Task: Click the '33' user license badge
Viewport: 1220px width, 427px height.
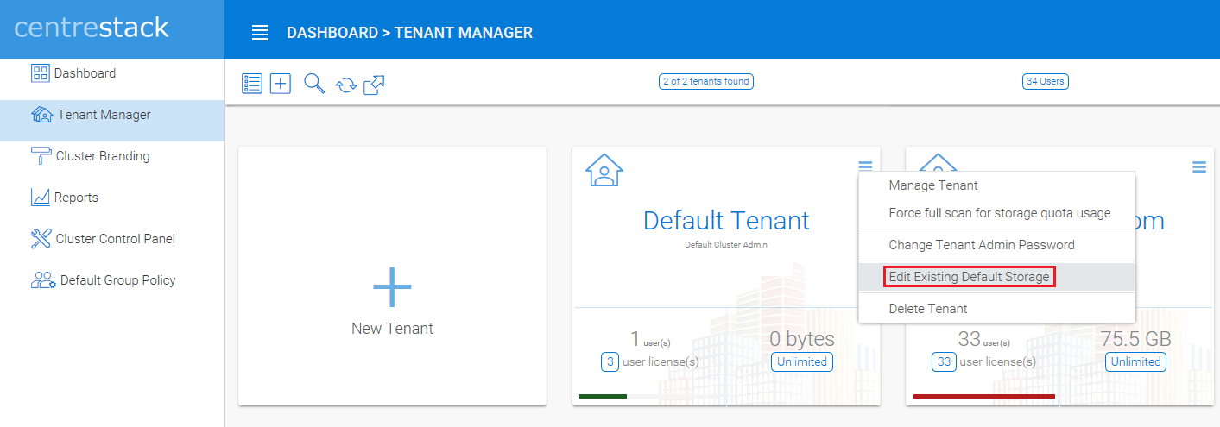Action: (x=944, y=362)
